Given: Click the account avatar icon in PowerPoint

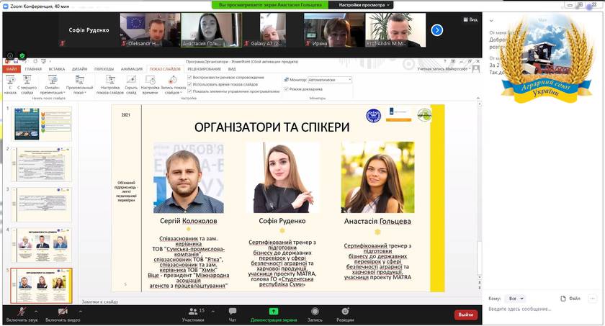Looking at the screenshot, I should pos(476,69).
